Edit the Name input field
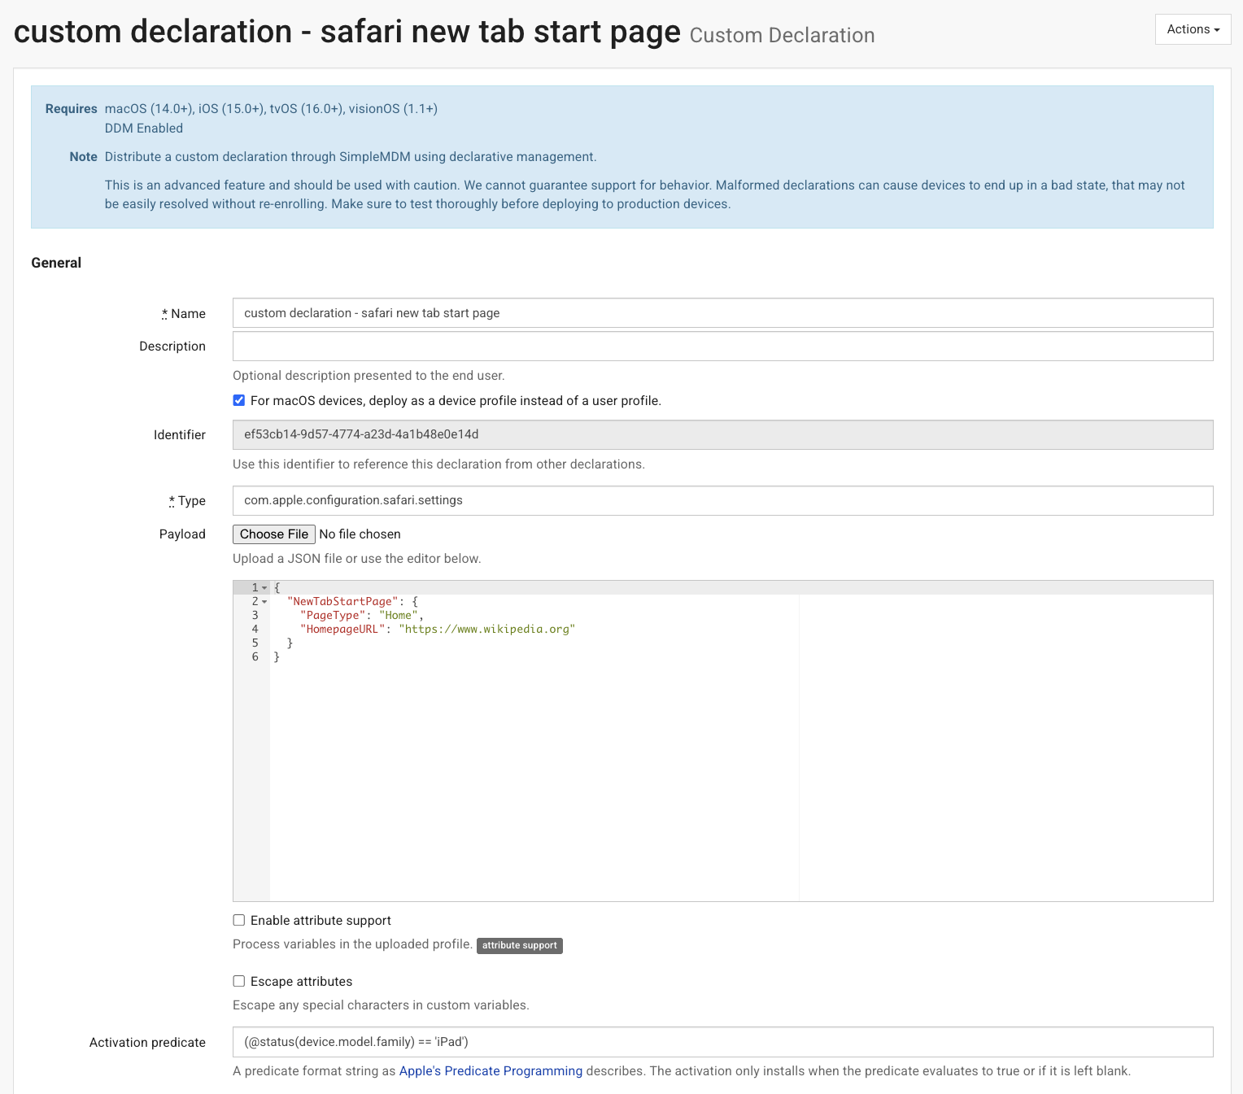The width and height of the screenshot is (1243, 1094). [722, 313]
